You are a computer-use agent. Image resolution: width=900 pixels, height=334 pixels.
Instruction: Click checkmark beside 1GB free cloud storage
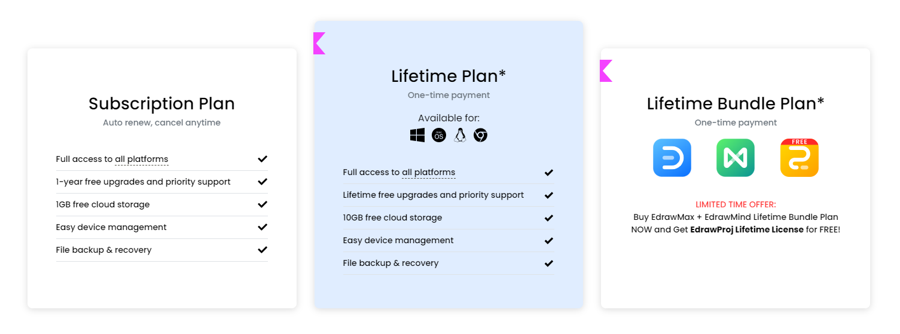click(263, 204)
